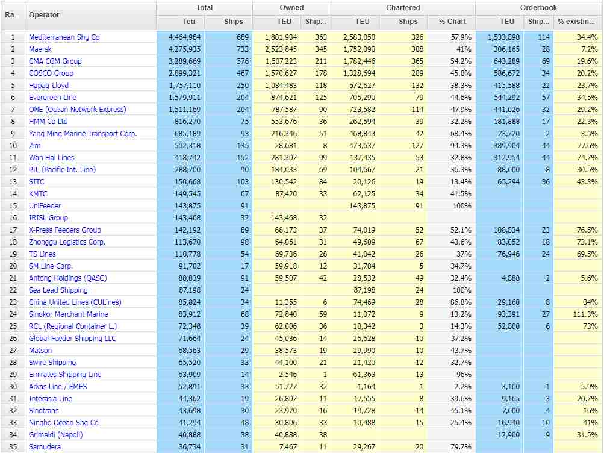Viewport: 604px width, 453px height.
Task: Open the Sea Lead Shipping link
Action: [58, 290]
